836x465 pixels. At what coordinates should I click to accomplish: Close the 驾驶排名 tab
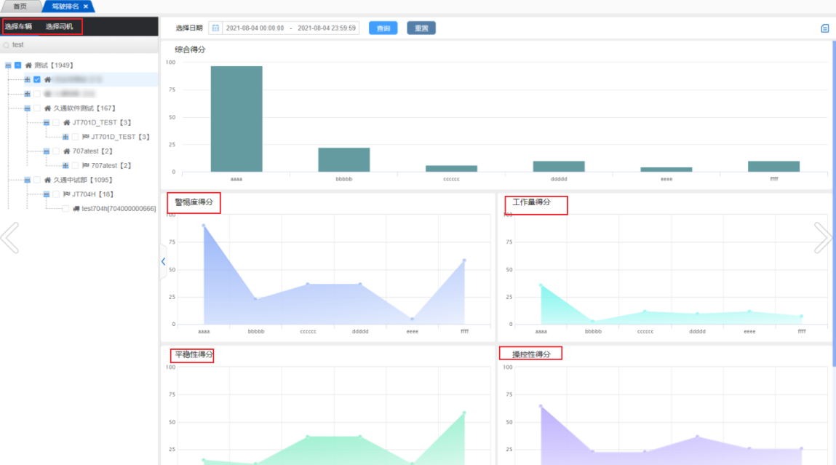pos(86,7)
